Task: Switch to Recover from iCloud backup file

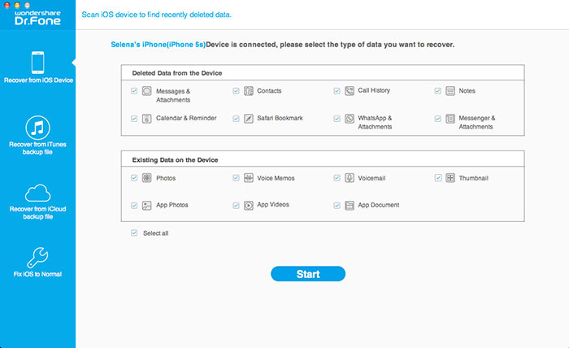Action: [37, 202]
